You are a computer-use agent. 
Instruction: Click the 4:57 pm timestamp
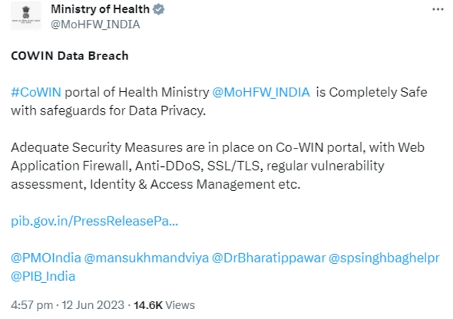point(33,305)
